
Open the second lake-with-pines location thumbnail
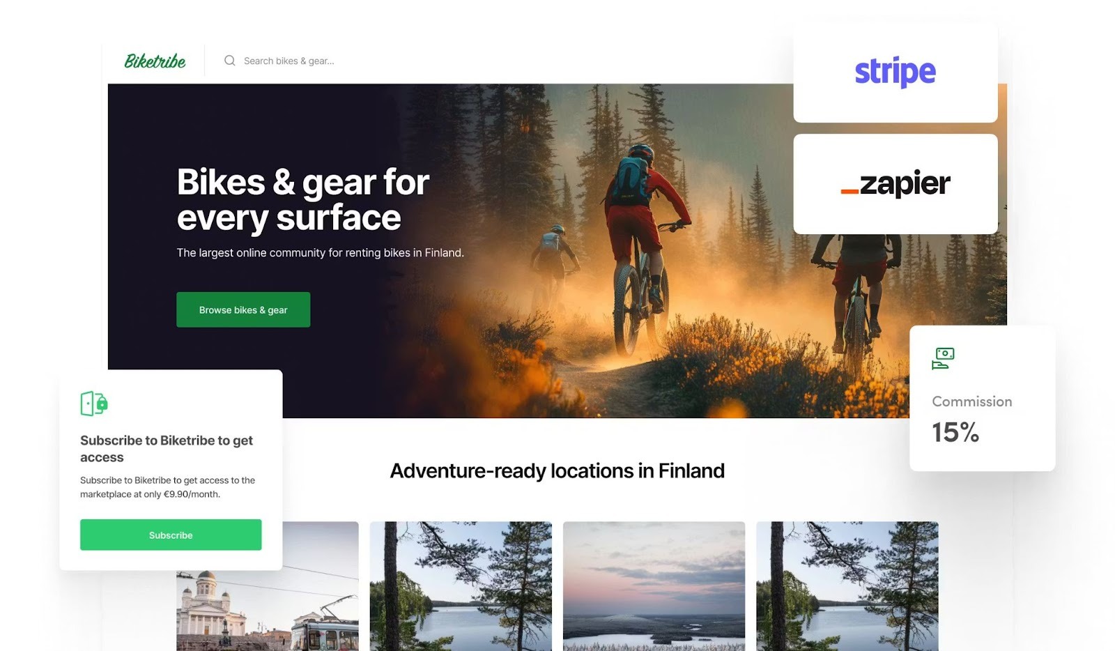pyautogui.click(x=461, y=586)
